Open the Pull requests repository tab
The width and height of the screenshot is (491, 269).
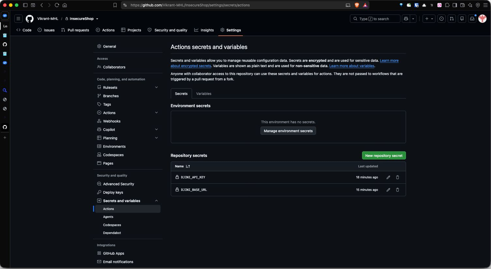point(75,30)
